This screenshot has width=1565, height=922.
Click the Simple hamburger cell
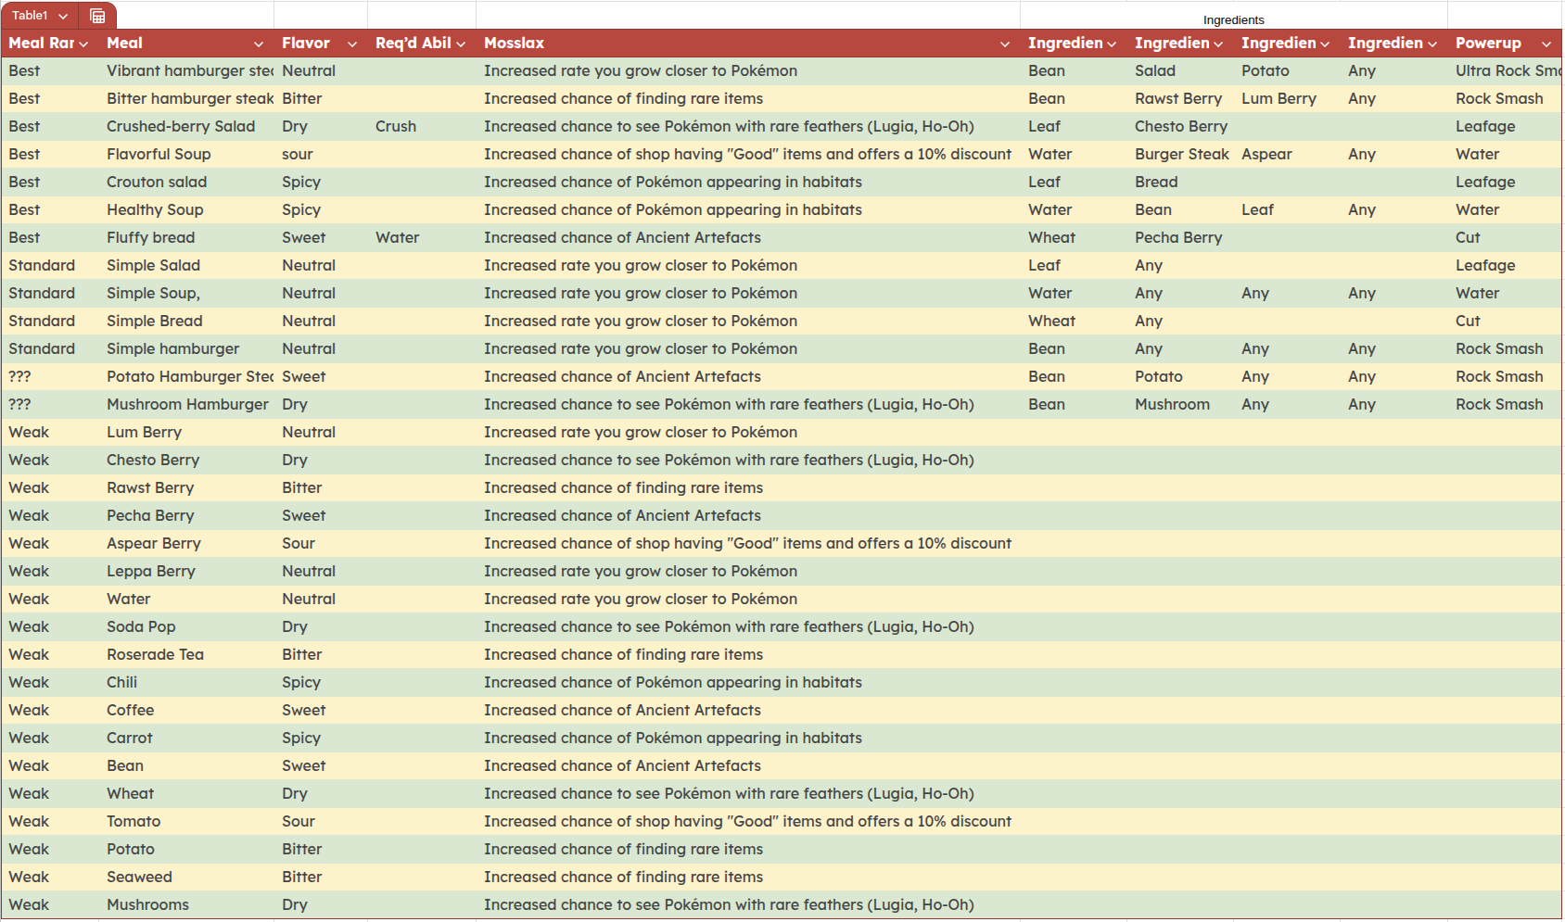pos(186,348)
